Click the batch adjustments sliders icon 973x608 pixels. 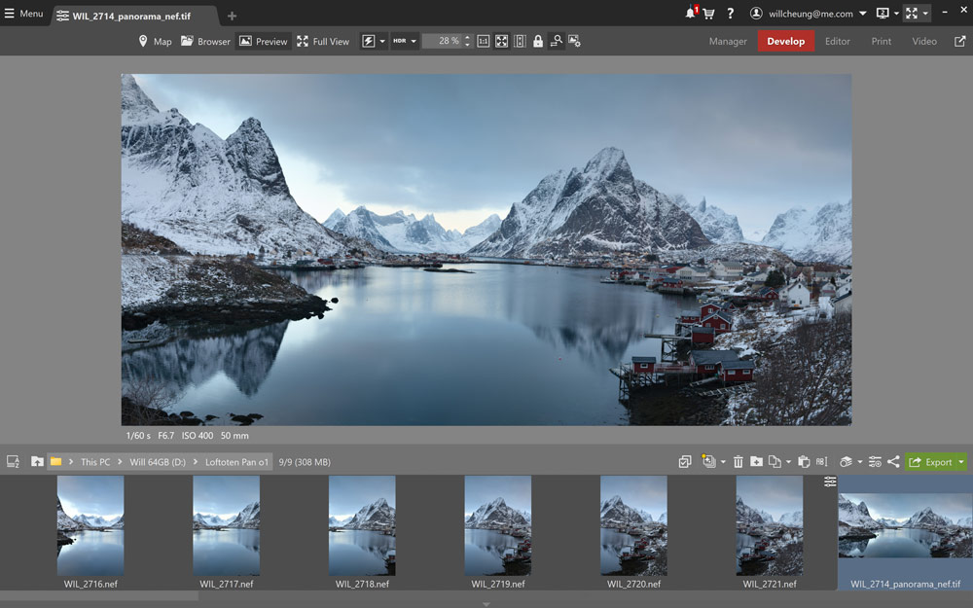875,461
